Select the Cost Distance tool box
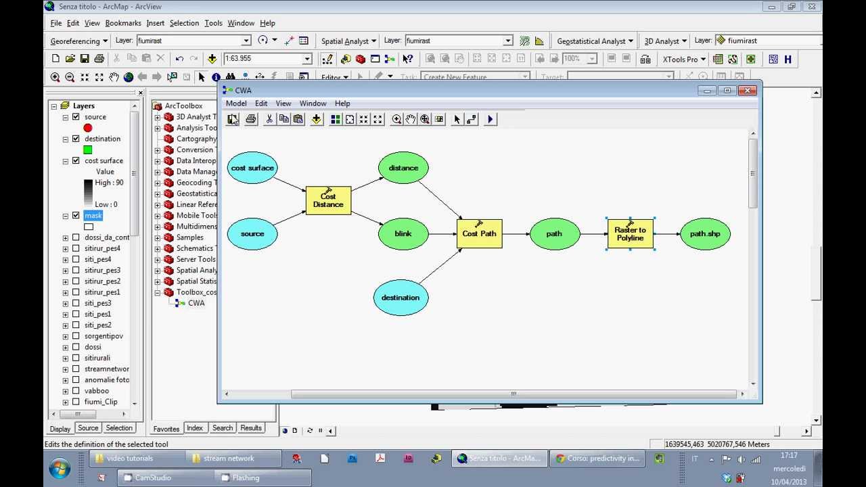 pyautogui.click(x=328, y=200)
